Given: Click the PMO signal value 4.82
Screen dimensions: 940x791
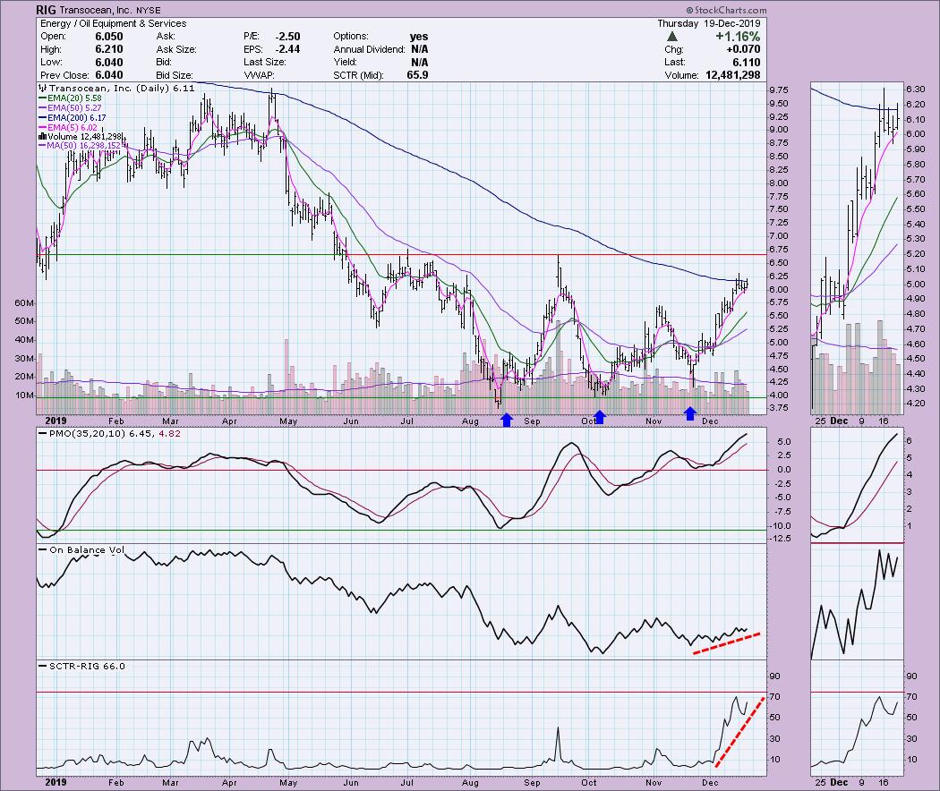Looking at the screenshot, I should click(169, 433).
